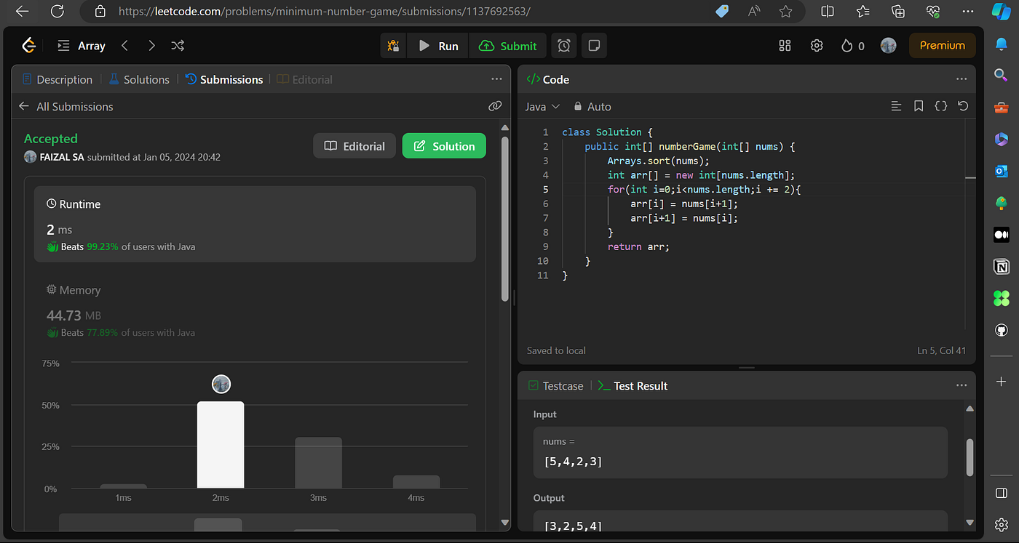The width and height of the screenshot is (1019, 543).
Task: Open the layout grid icon
Action: coord(785,46)
